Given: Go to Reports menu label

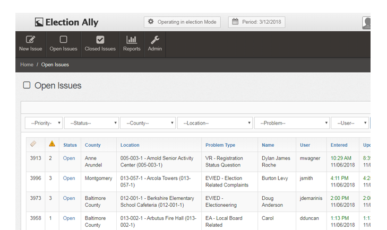Looking at the screenshot, I should [132, 49].
